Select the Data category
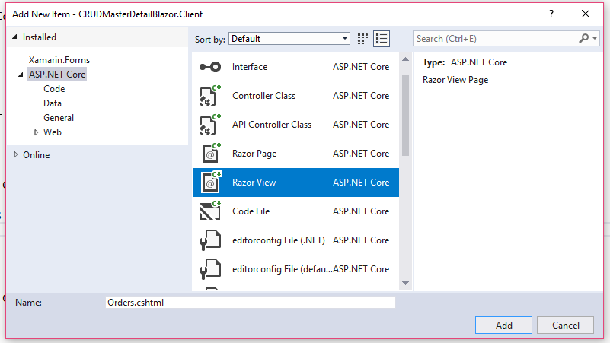Screen dimensions: 610x343 [53, 103]
